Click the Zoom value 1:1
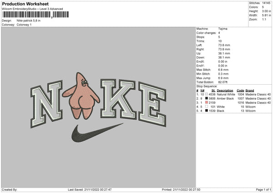Screen dimensions: 273x193 pyautogui.click(x=264, y=19)
